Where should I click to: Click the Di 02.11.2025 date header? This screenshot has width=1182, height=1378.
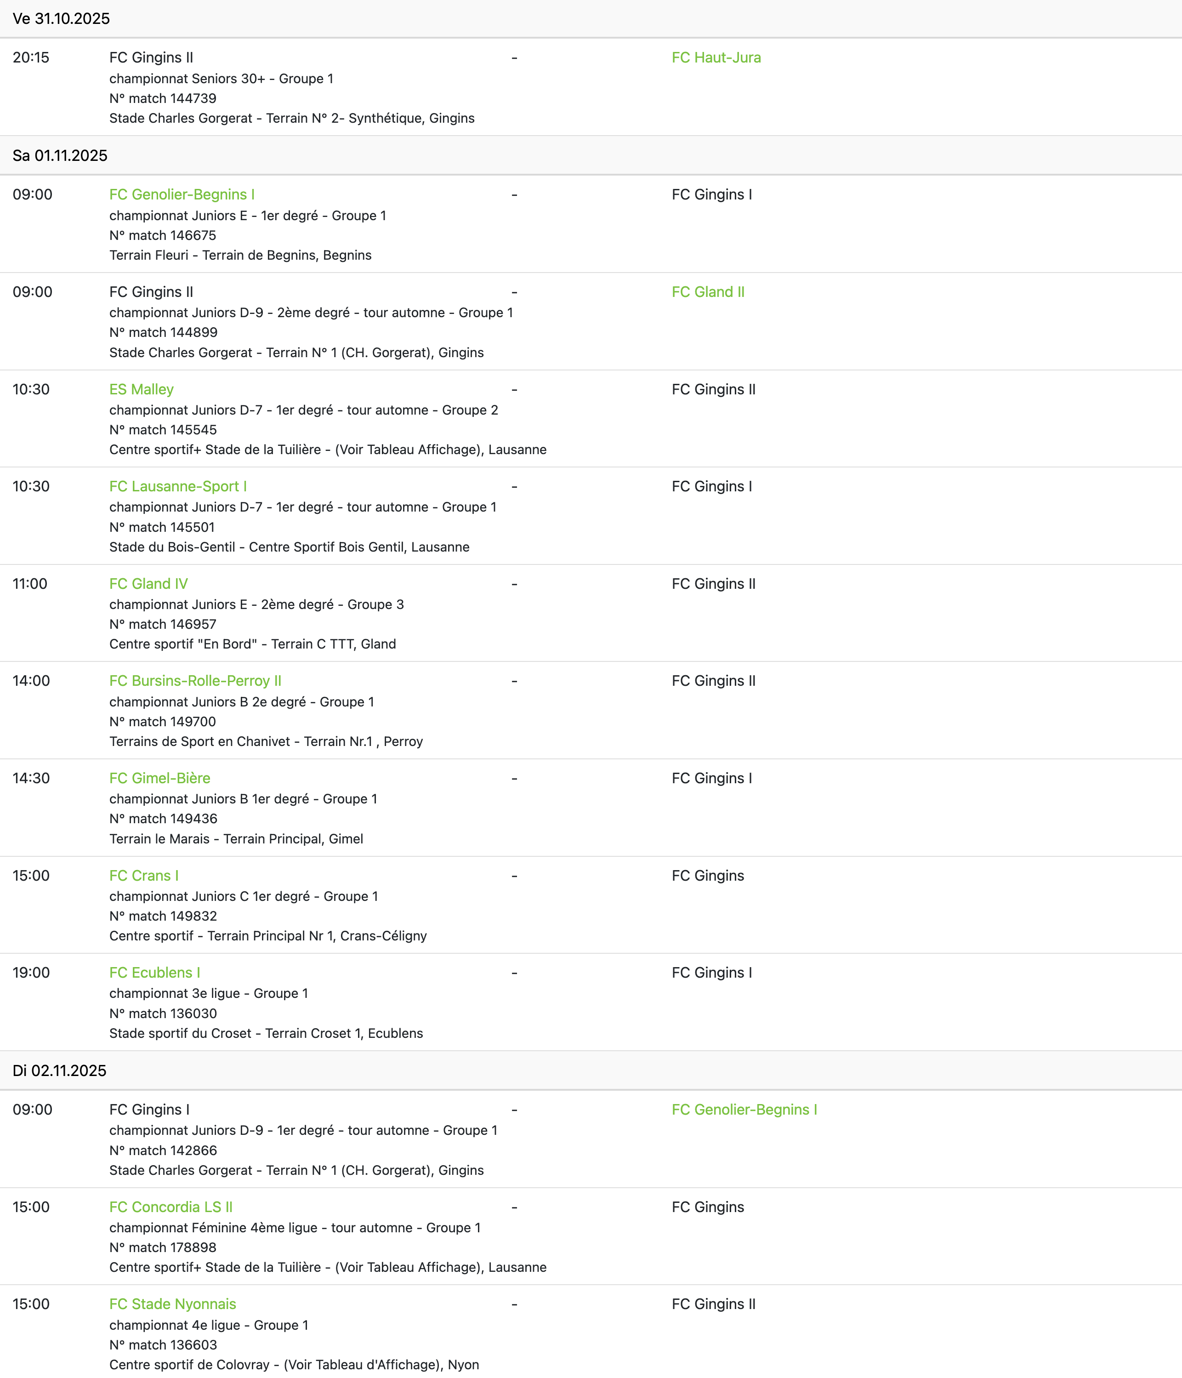click(59, 1071)
